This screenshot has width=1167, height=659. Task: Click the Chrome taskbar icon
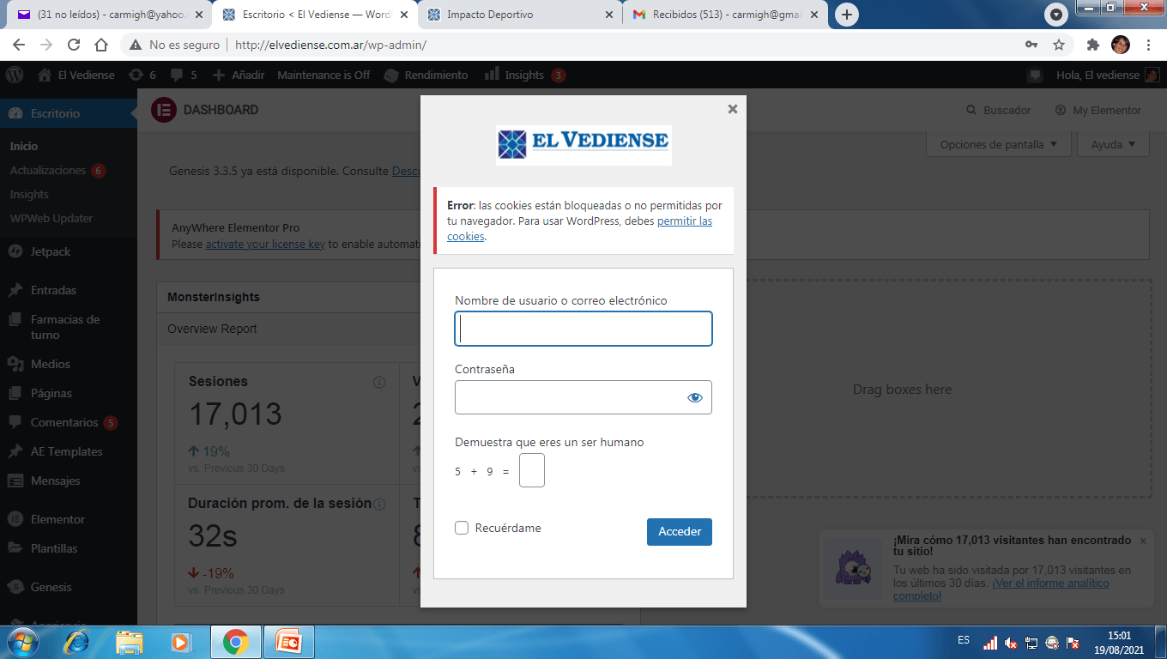(235, 641)
